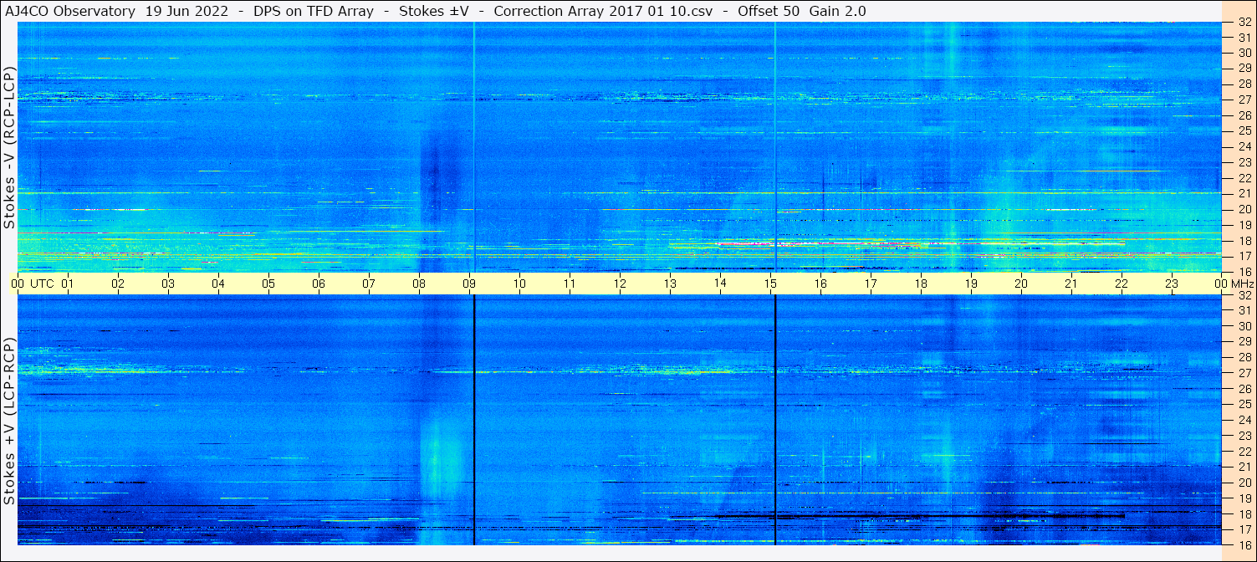Click the 19 hour mark on UTC axis
The height and width of the screenshot is (562, 1257).
coord(971,284)
